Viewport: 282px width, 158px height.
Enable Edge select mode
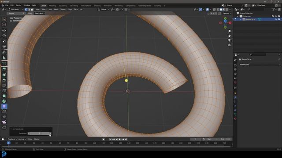pos(29,9)
